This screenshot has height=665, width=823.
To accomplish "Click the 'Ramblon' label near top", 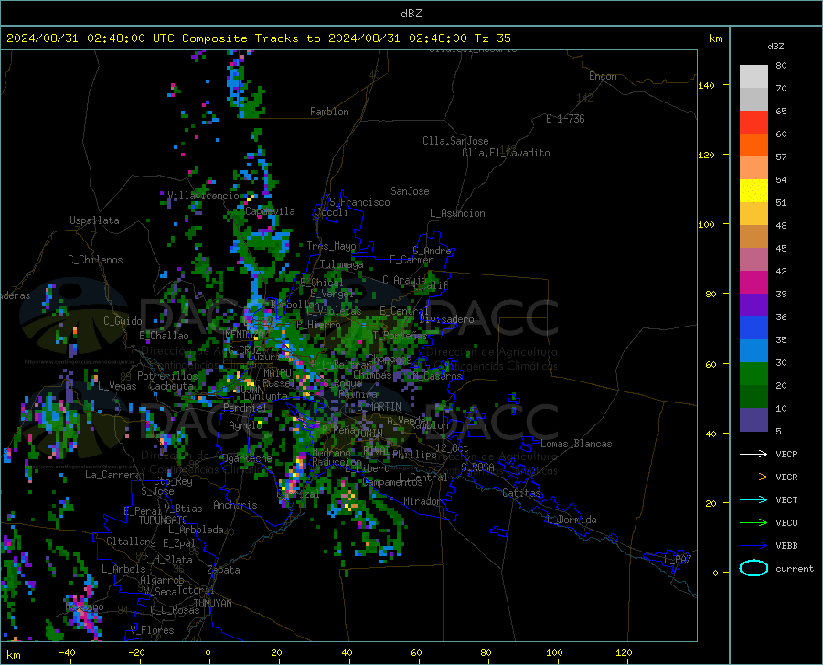I will 329,112.
